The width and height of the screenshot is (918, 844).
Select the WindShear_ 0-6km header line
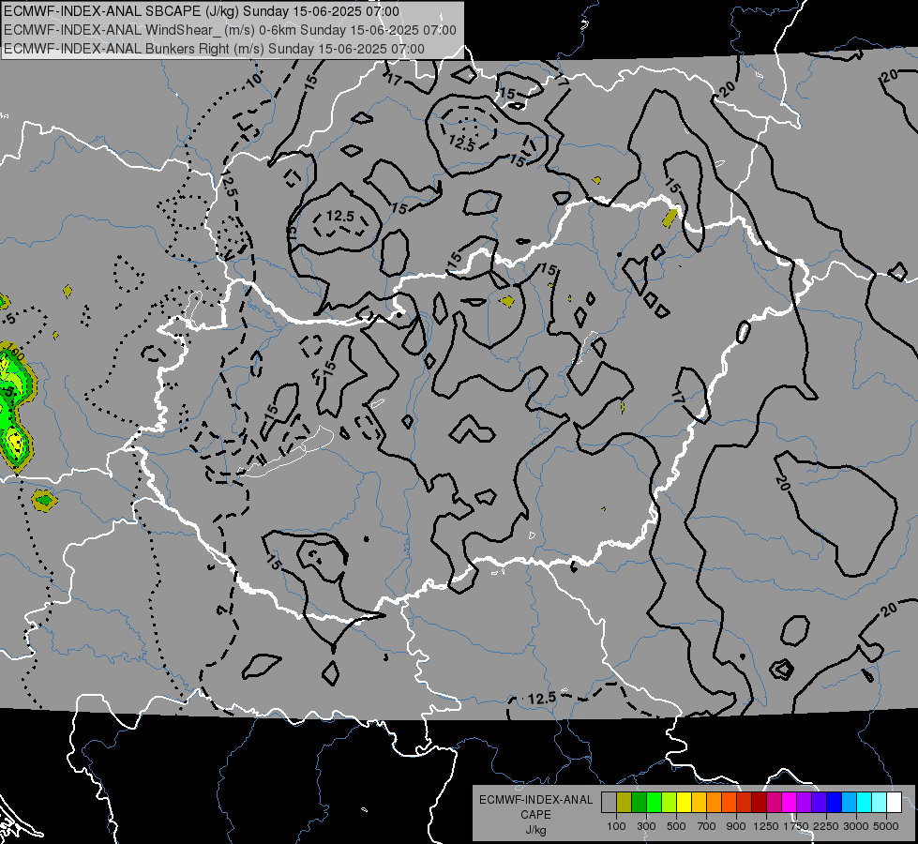[x=230, y=30]
